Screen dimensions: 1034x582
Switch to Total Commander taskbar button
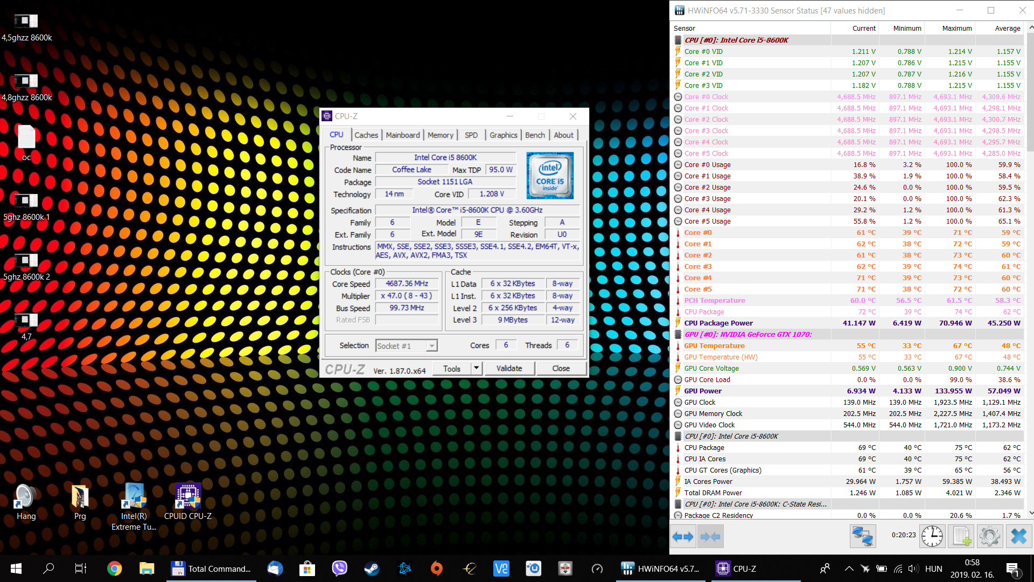211,569
